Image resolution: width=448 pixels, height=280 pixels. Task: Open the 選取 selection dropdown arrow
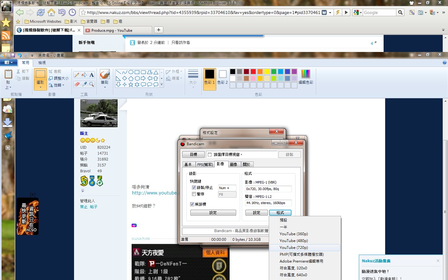(x=40, y=87)
